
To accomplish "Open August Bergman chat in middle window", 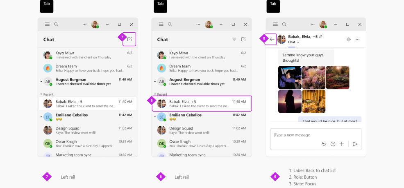I will point(202,81).
